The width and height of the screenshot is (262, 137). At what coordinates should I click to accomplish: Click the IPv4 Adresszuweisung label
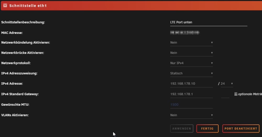click(x=19, y=73)
